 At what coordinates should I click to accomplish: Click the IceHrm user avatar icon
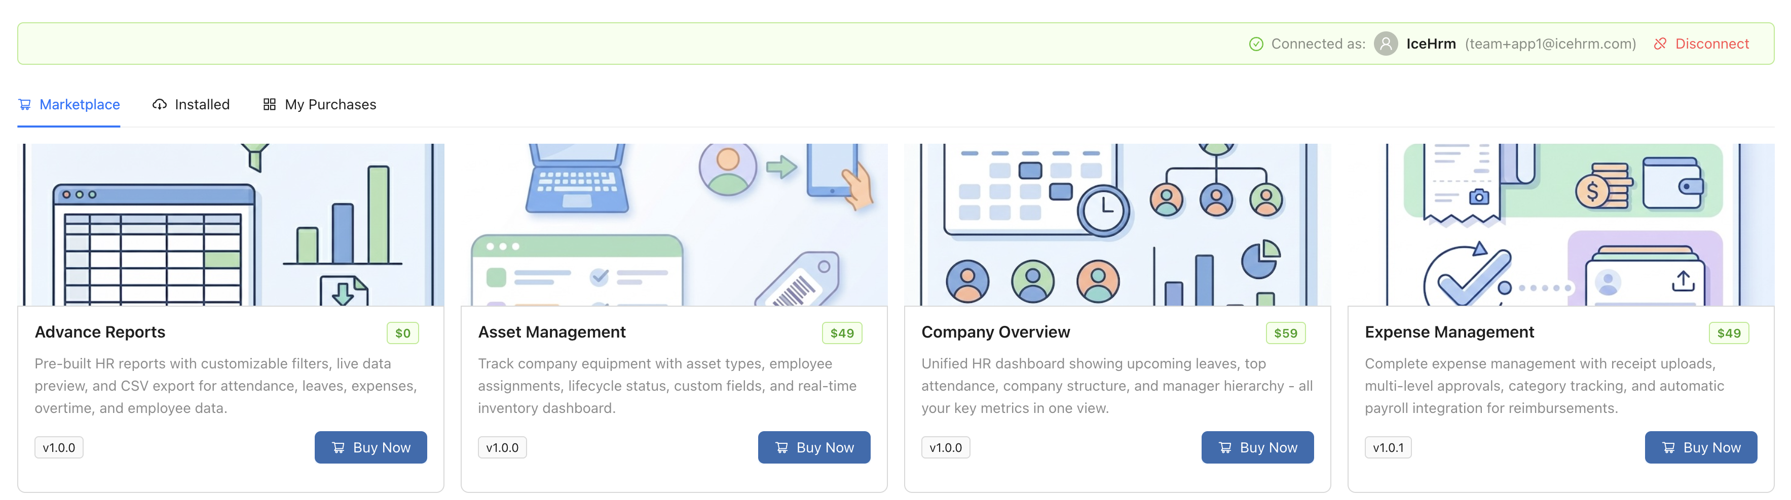(x=1386, y=44)
